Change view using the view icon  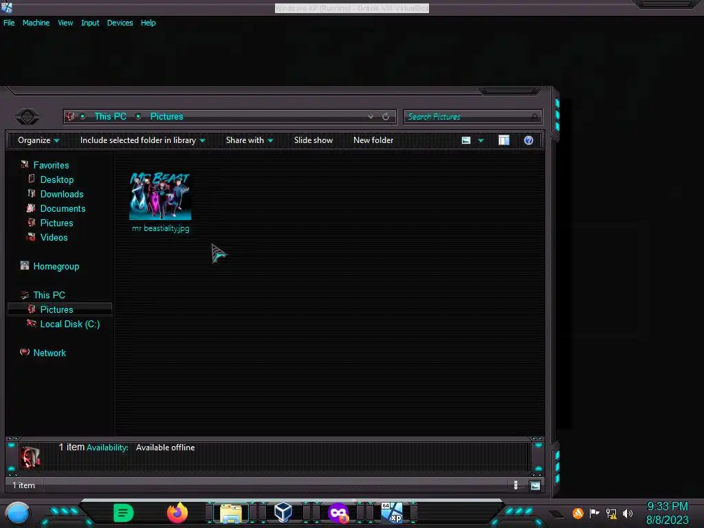click(466, 140)
